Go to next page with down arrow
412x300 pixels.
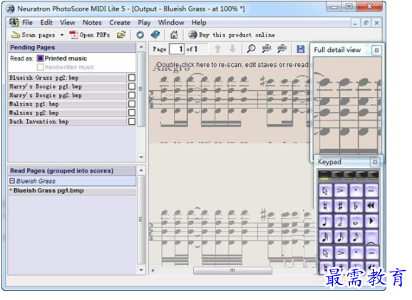232,49
